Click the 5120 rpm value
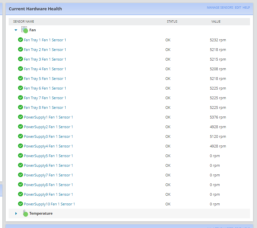 click(218, 136)
